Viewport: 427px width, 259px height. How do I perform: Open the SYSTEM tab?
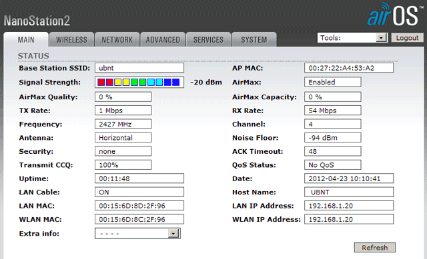pyautogui.click(x=254, y=40)
